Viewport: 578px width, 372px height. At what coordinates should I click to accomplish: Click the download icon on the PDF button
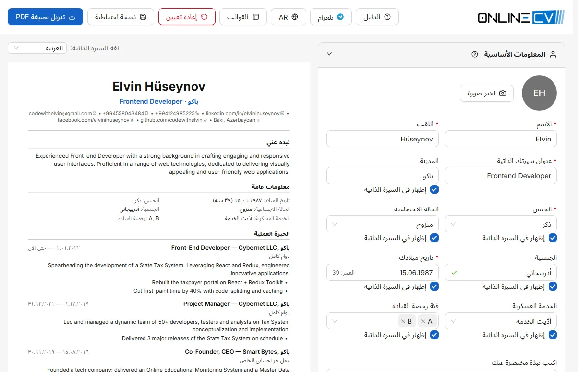pyautogui.click(x=72, y=17)
